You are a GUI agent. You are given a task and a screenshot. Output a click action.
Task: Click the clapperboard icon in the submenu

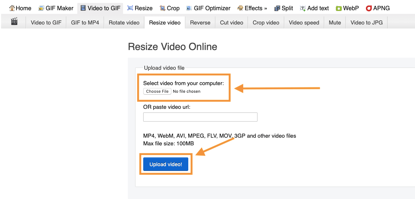pos(14,22)
